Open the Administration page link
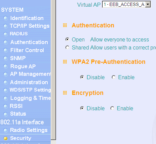This screenshot has width=156, height=144. 29,83
